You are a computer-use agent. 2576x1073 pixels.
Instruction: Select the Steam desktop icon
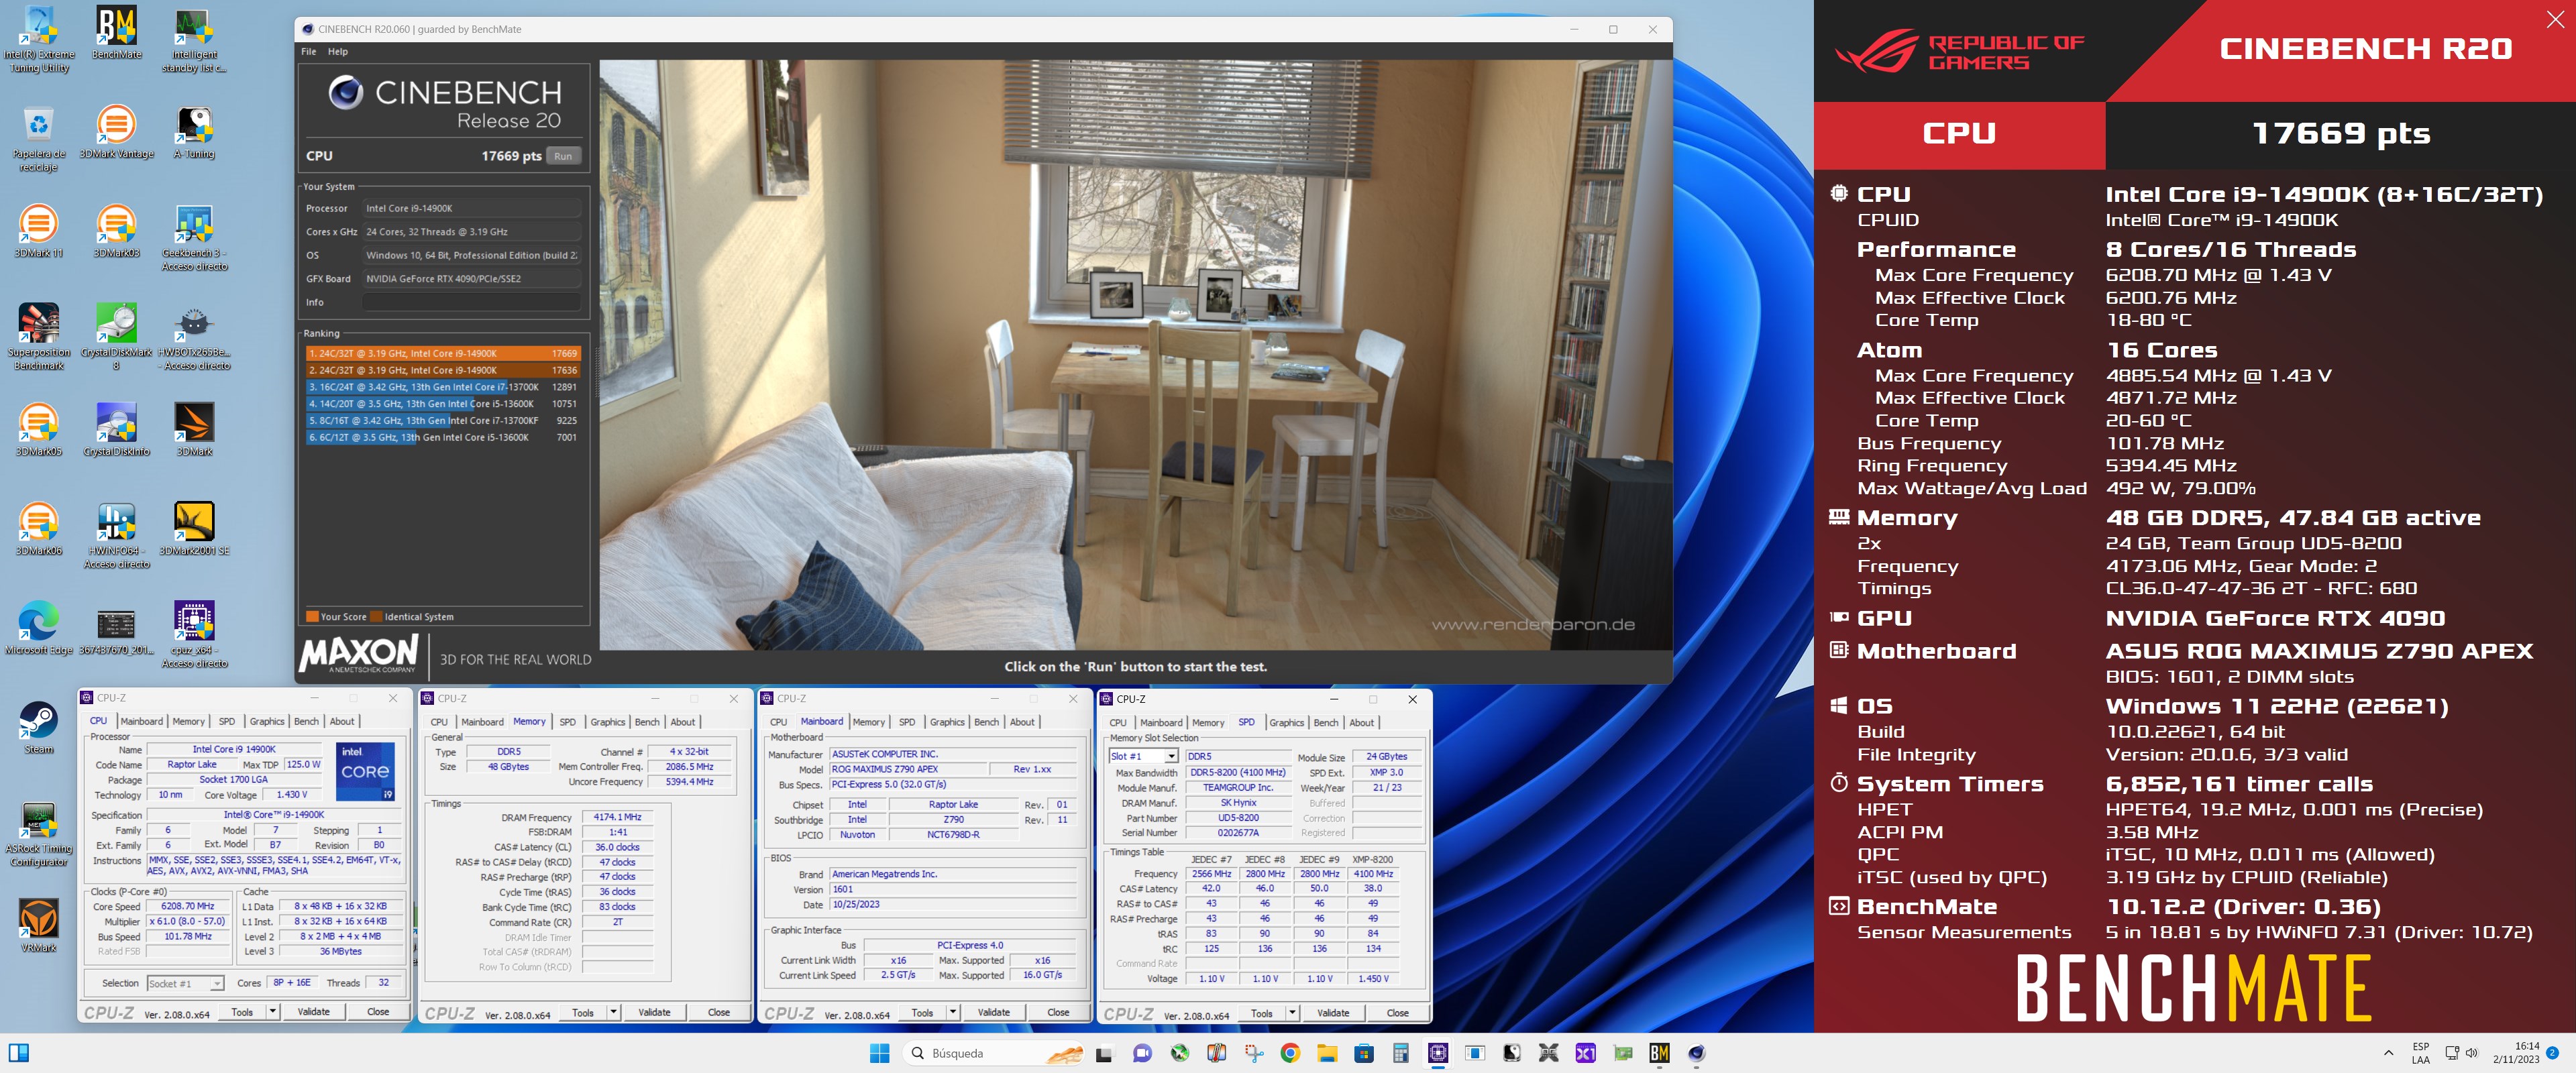pos(39,727)
